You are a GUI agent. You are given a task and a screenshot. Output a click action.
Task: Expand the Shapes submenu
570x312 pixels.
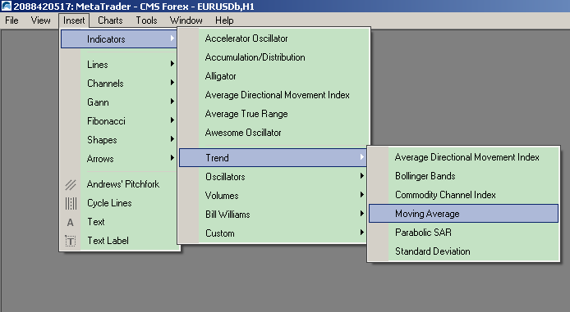click(119, 140)
